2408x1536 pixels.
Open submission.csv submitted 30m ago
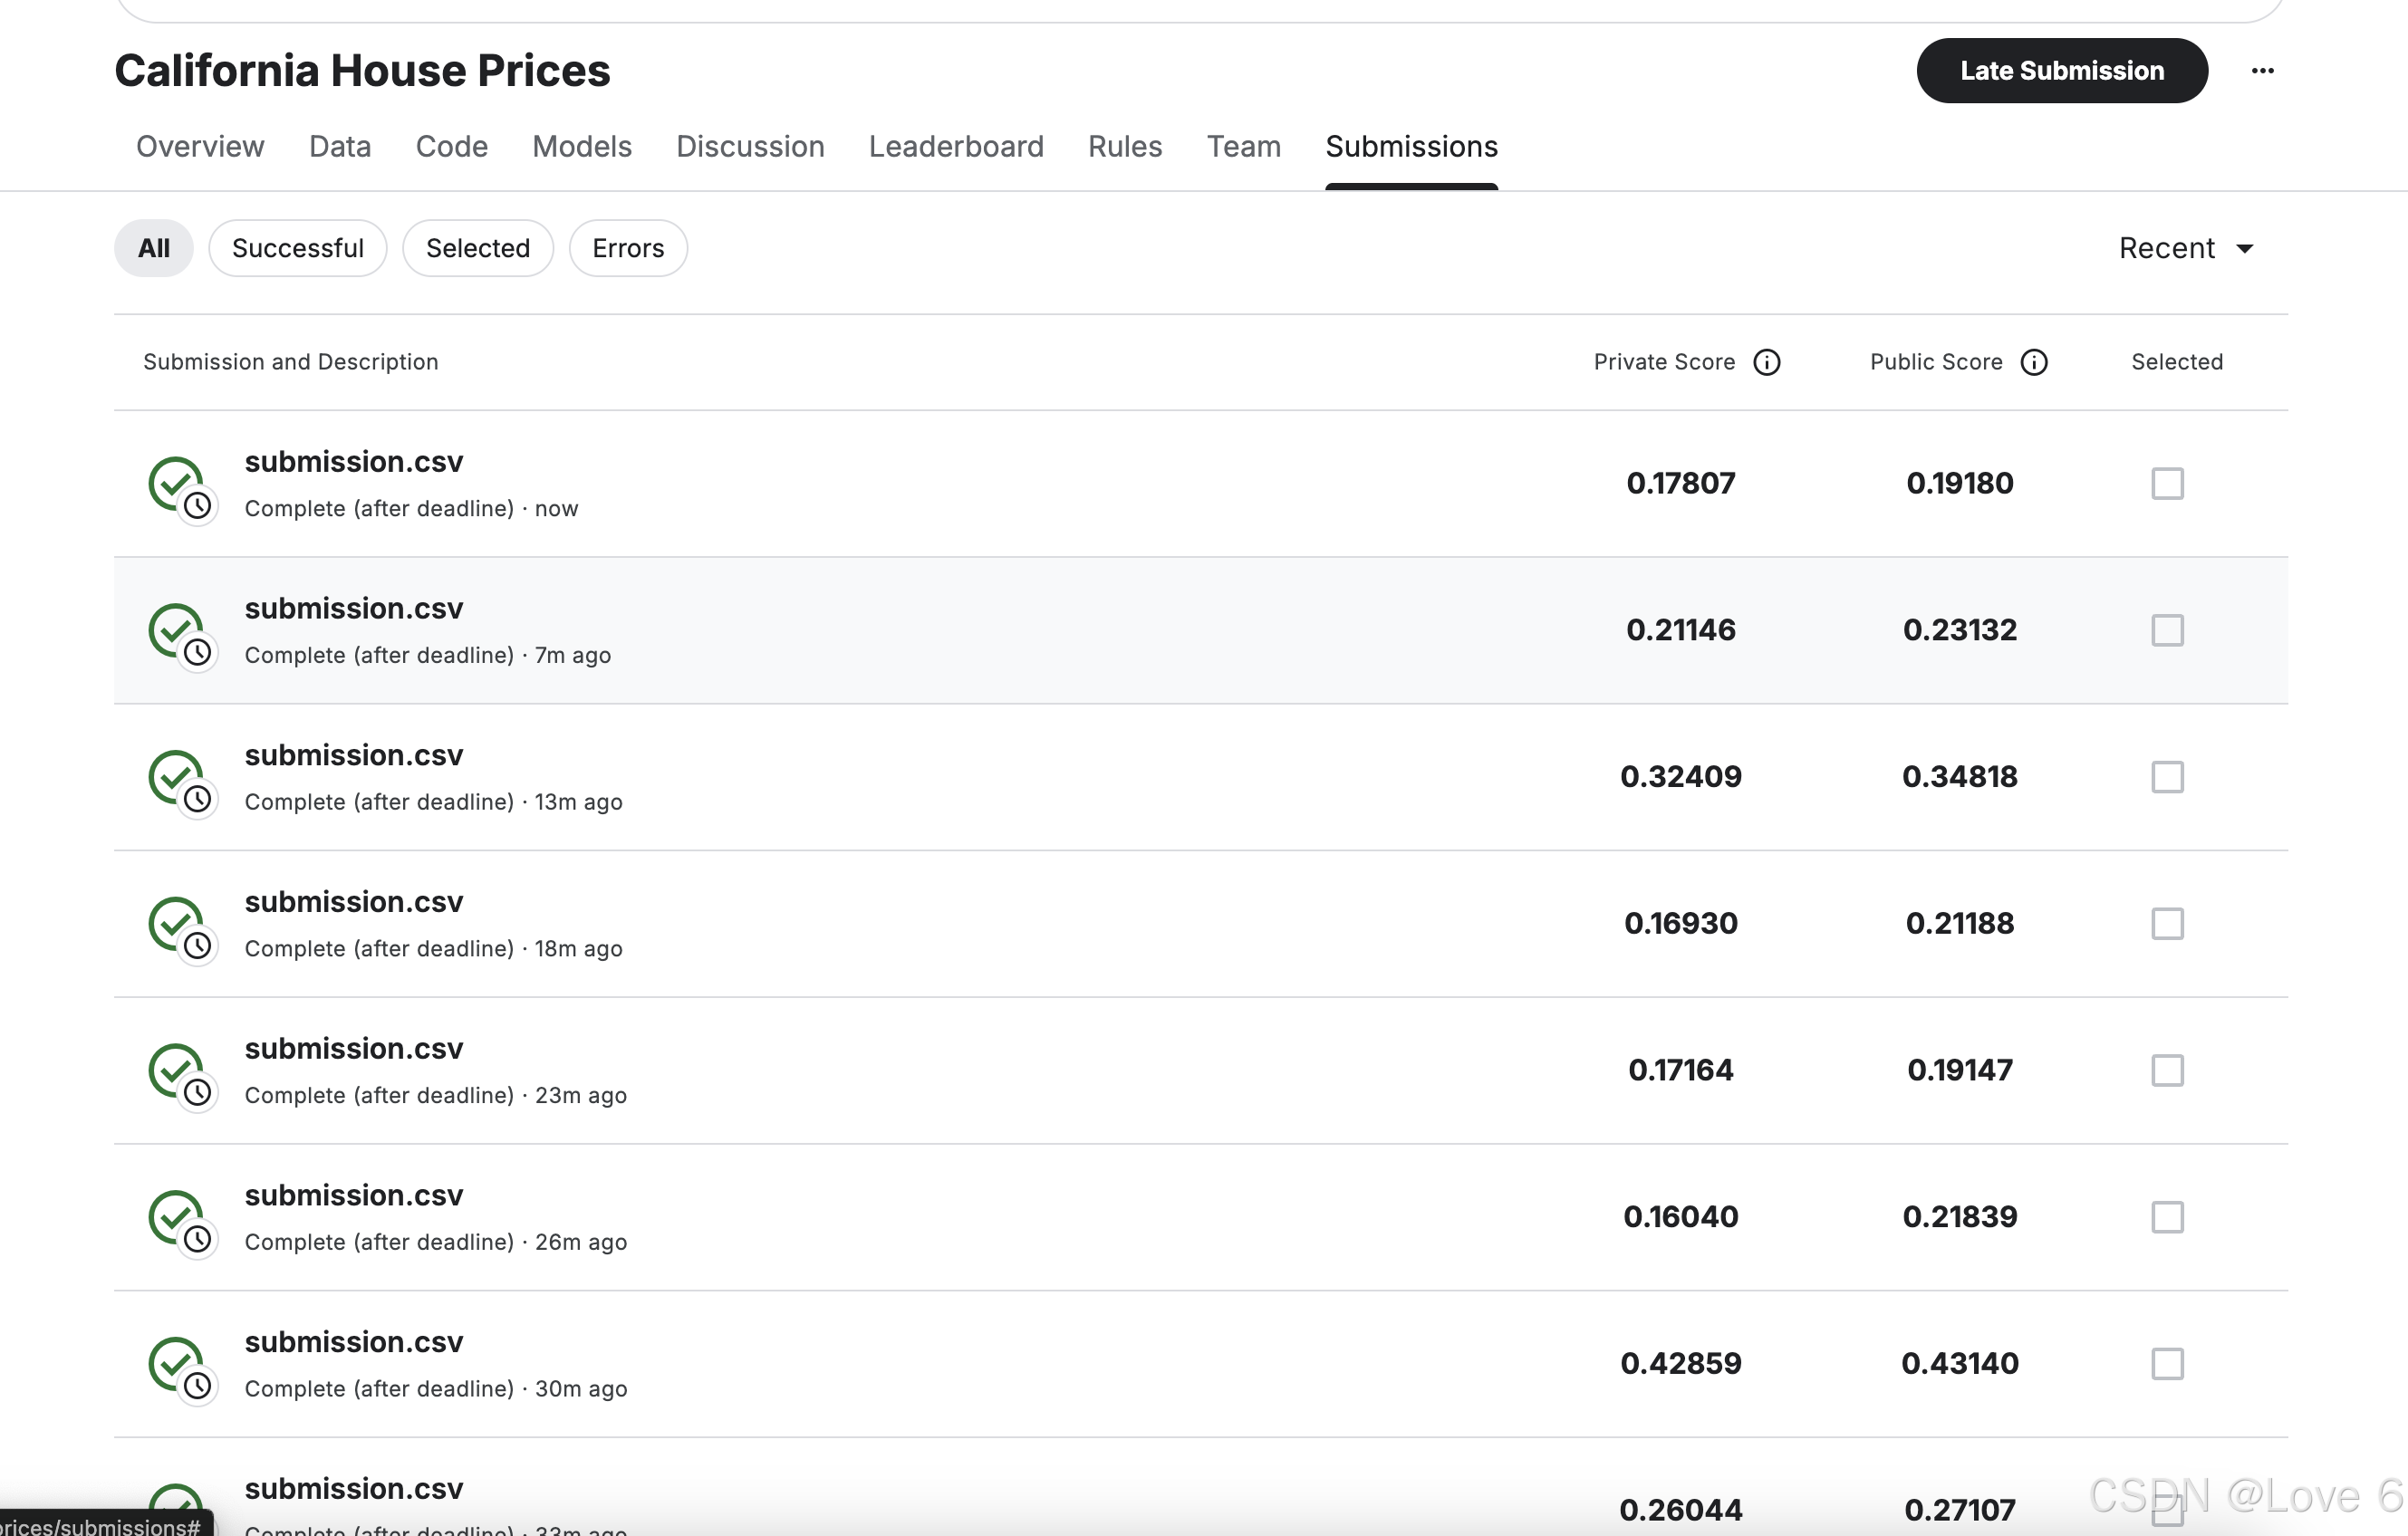coord(354,1343)
